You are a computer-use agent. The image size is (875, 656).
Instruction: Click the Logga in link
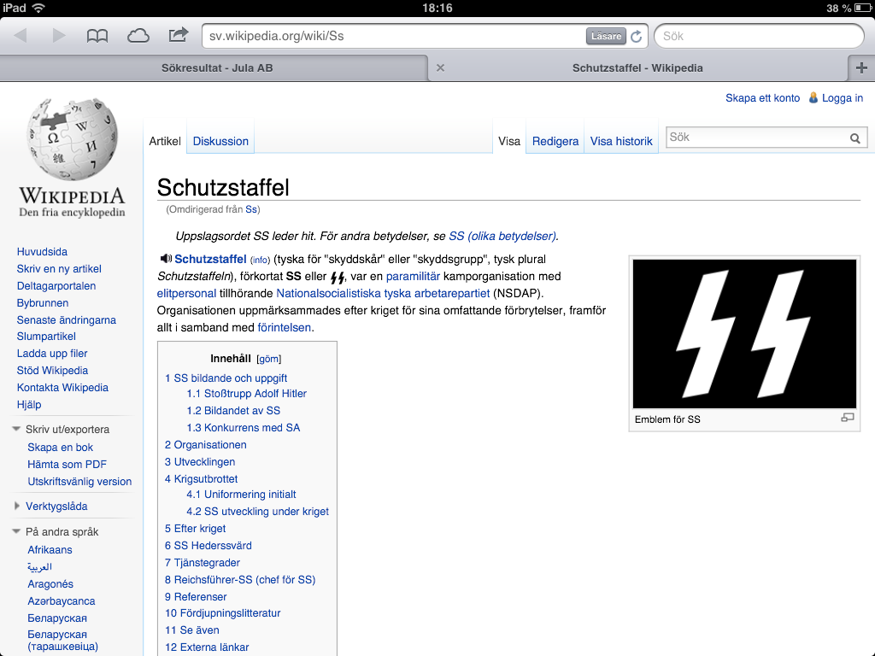point(842,98)
